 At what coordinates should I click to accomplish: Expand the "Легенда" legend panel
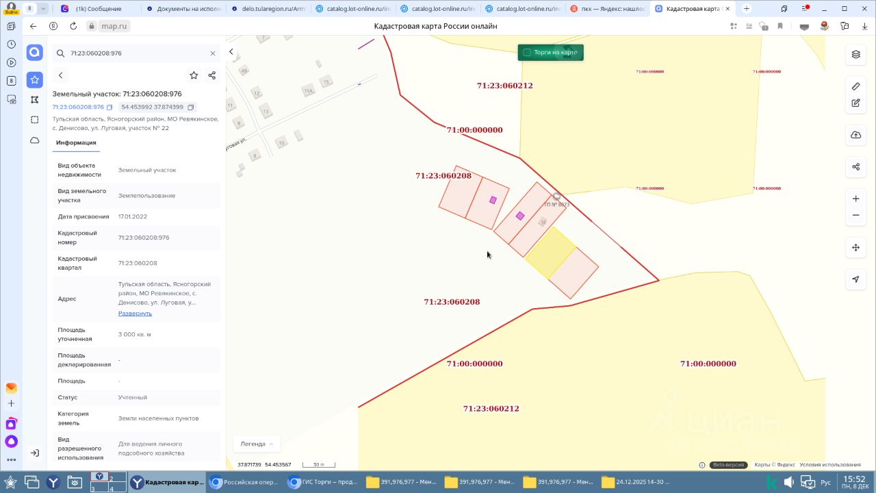click(257, 444)
